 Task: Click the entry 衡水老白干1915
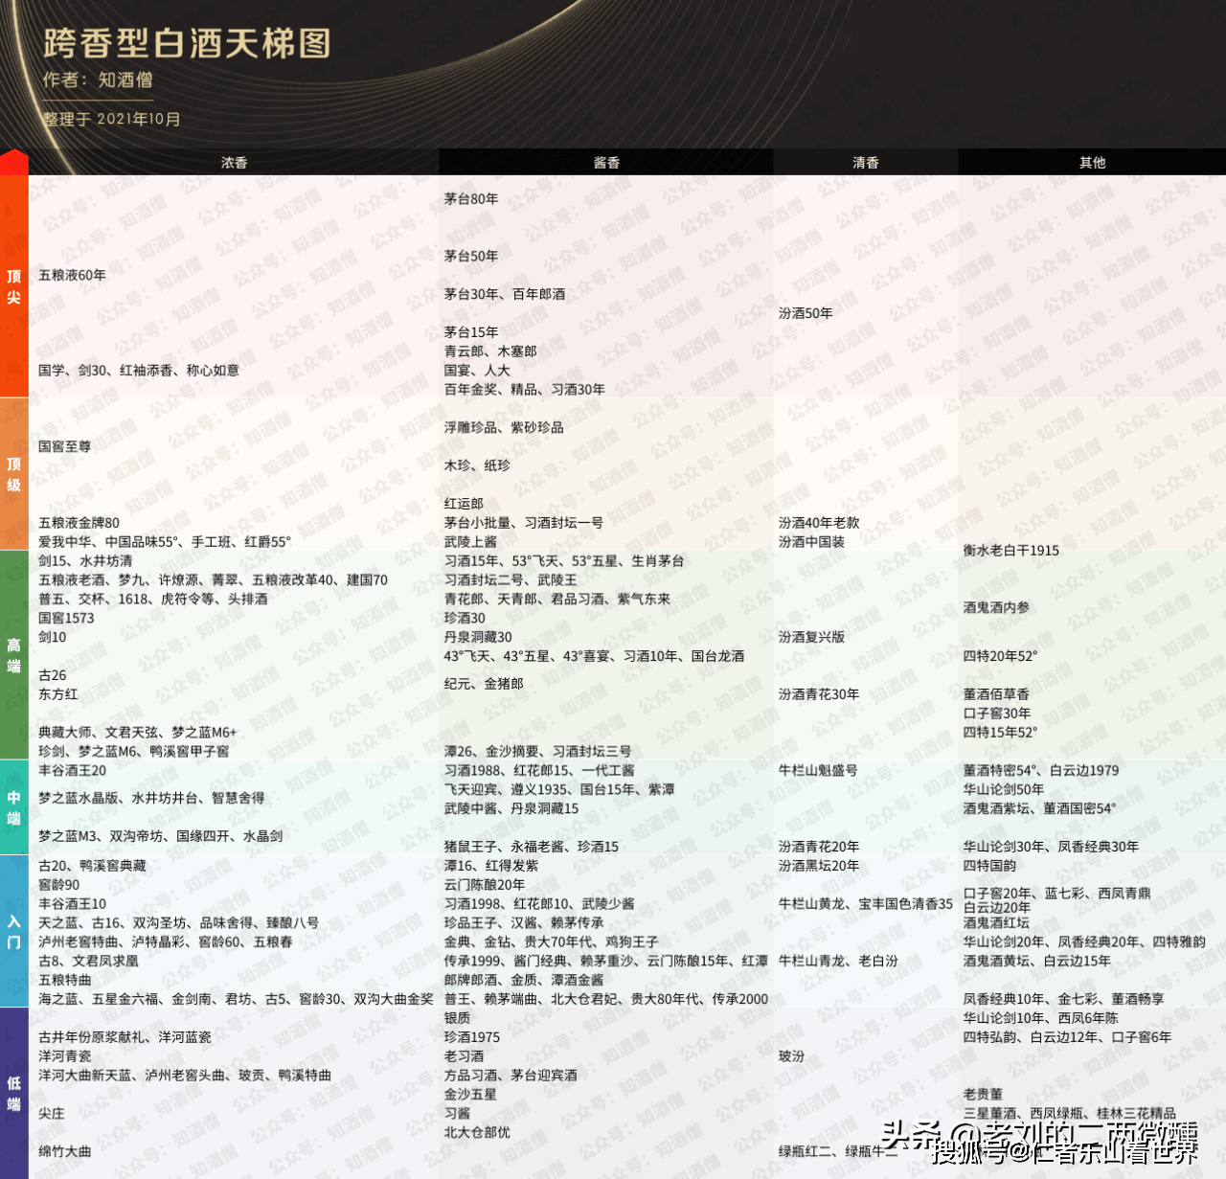coord(1011,551)
